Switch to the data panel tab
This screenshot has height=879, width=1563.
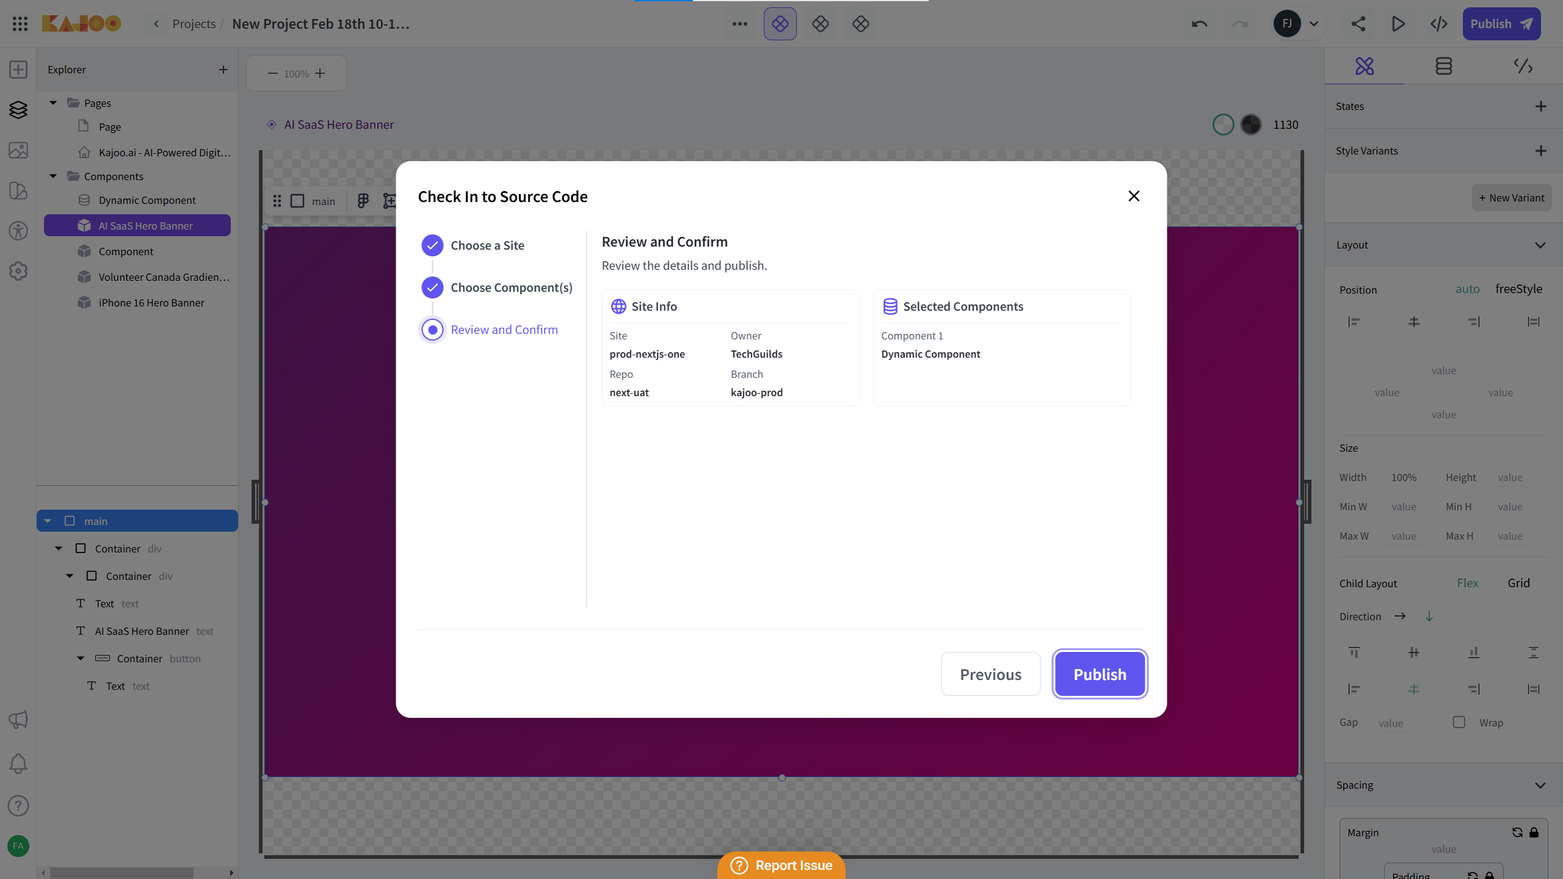1443,66
